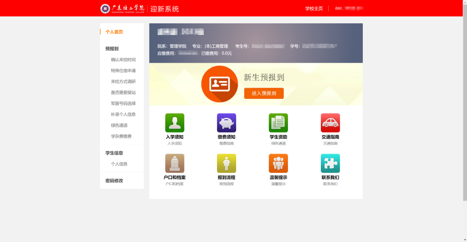Image resolution: width=467 pixels, height=242 pixels.
Task: Click the 预报到 sidebar section heading
Action: [112, 48]
